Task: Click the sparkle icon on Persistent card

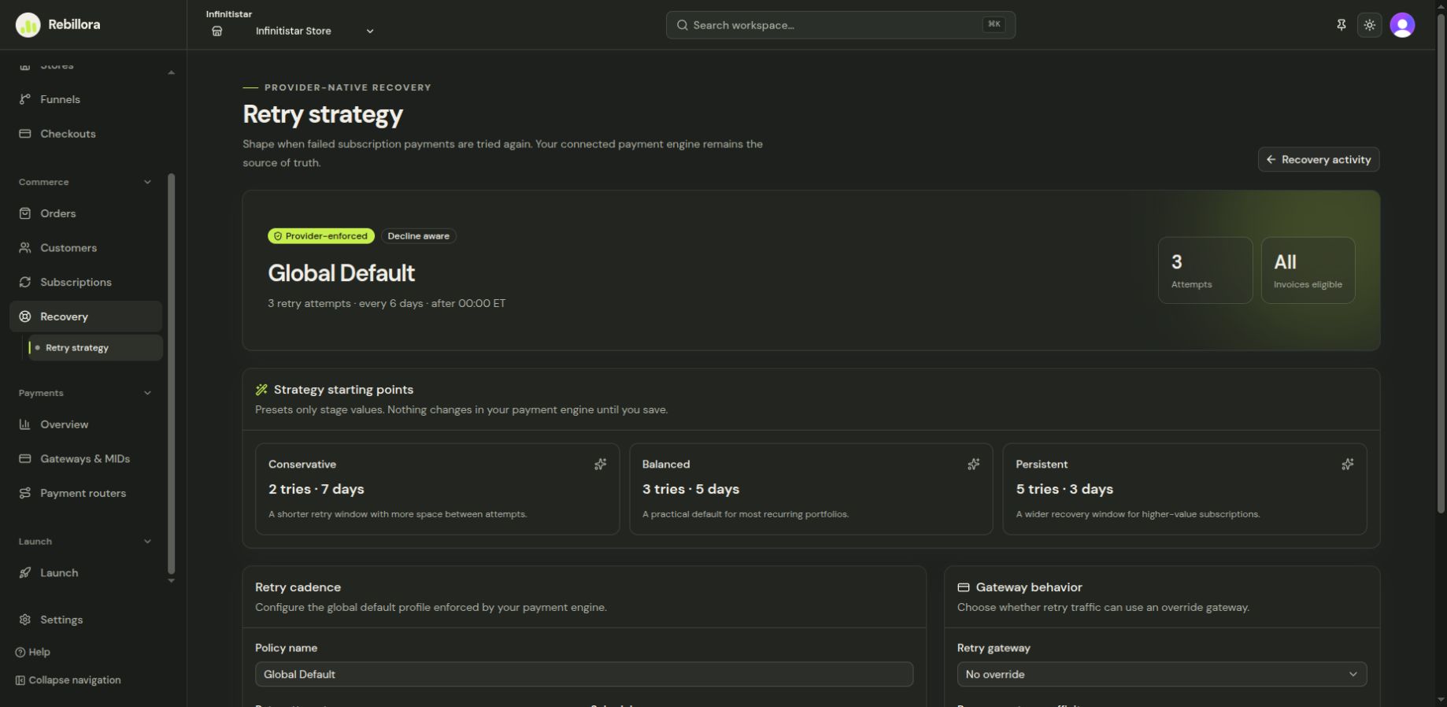Action: click(1348, 465)
